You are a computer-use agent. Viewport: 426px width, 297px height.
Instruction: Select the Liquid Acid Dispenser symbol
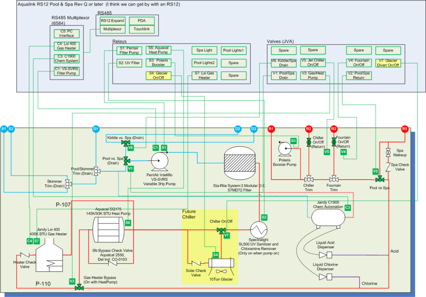tap(326, 255)
